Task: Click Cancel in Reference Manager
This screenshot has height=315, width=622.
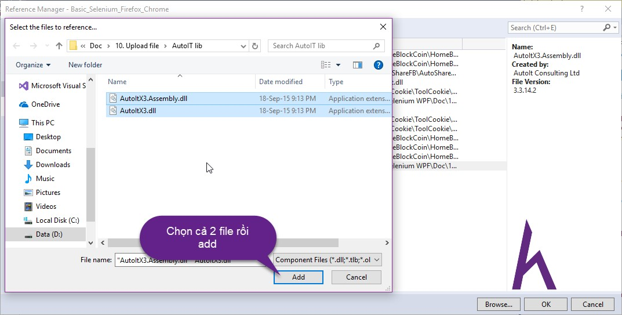Action: [592, 305]
